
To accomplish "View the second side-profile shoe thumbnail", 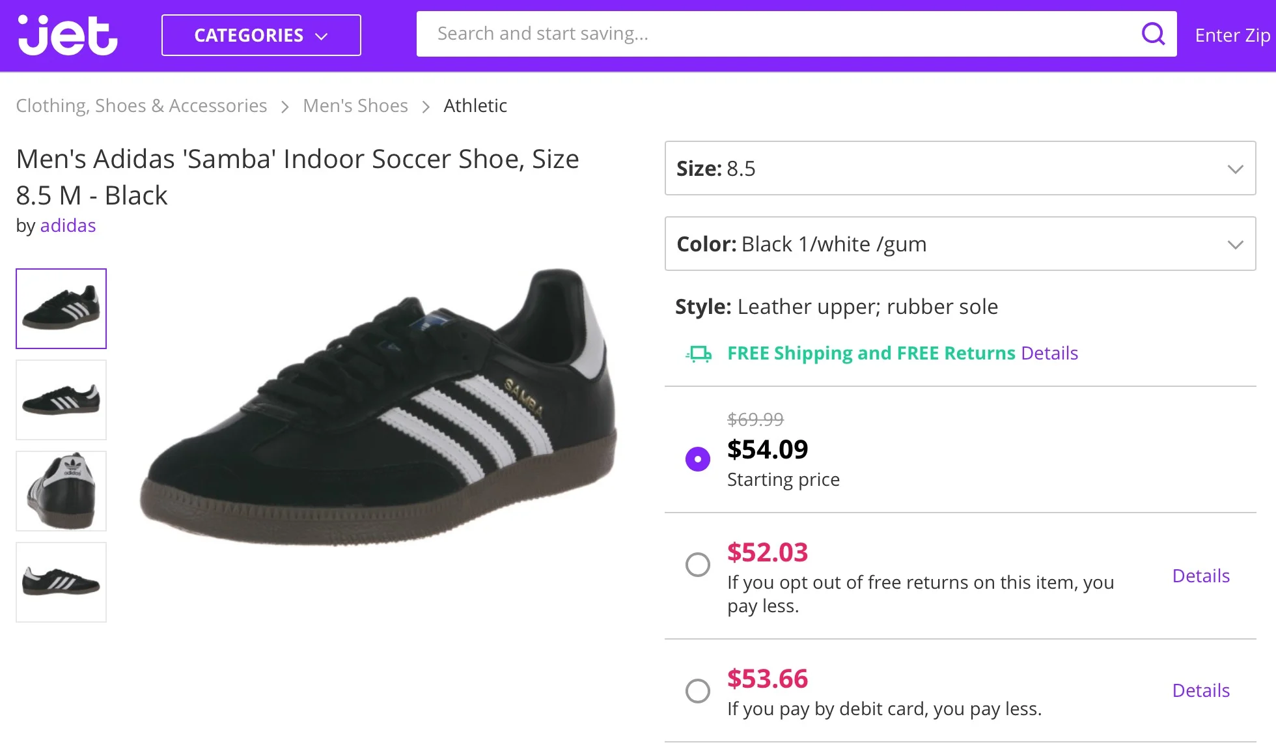I will (x=61, y=400).
